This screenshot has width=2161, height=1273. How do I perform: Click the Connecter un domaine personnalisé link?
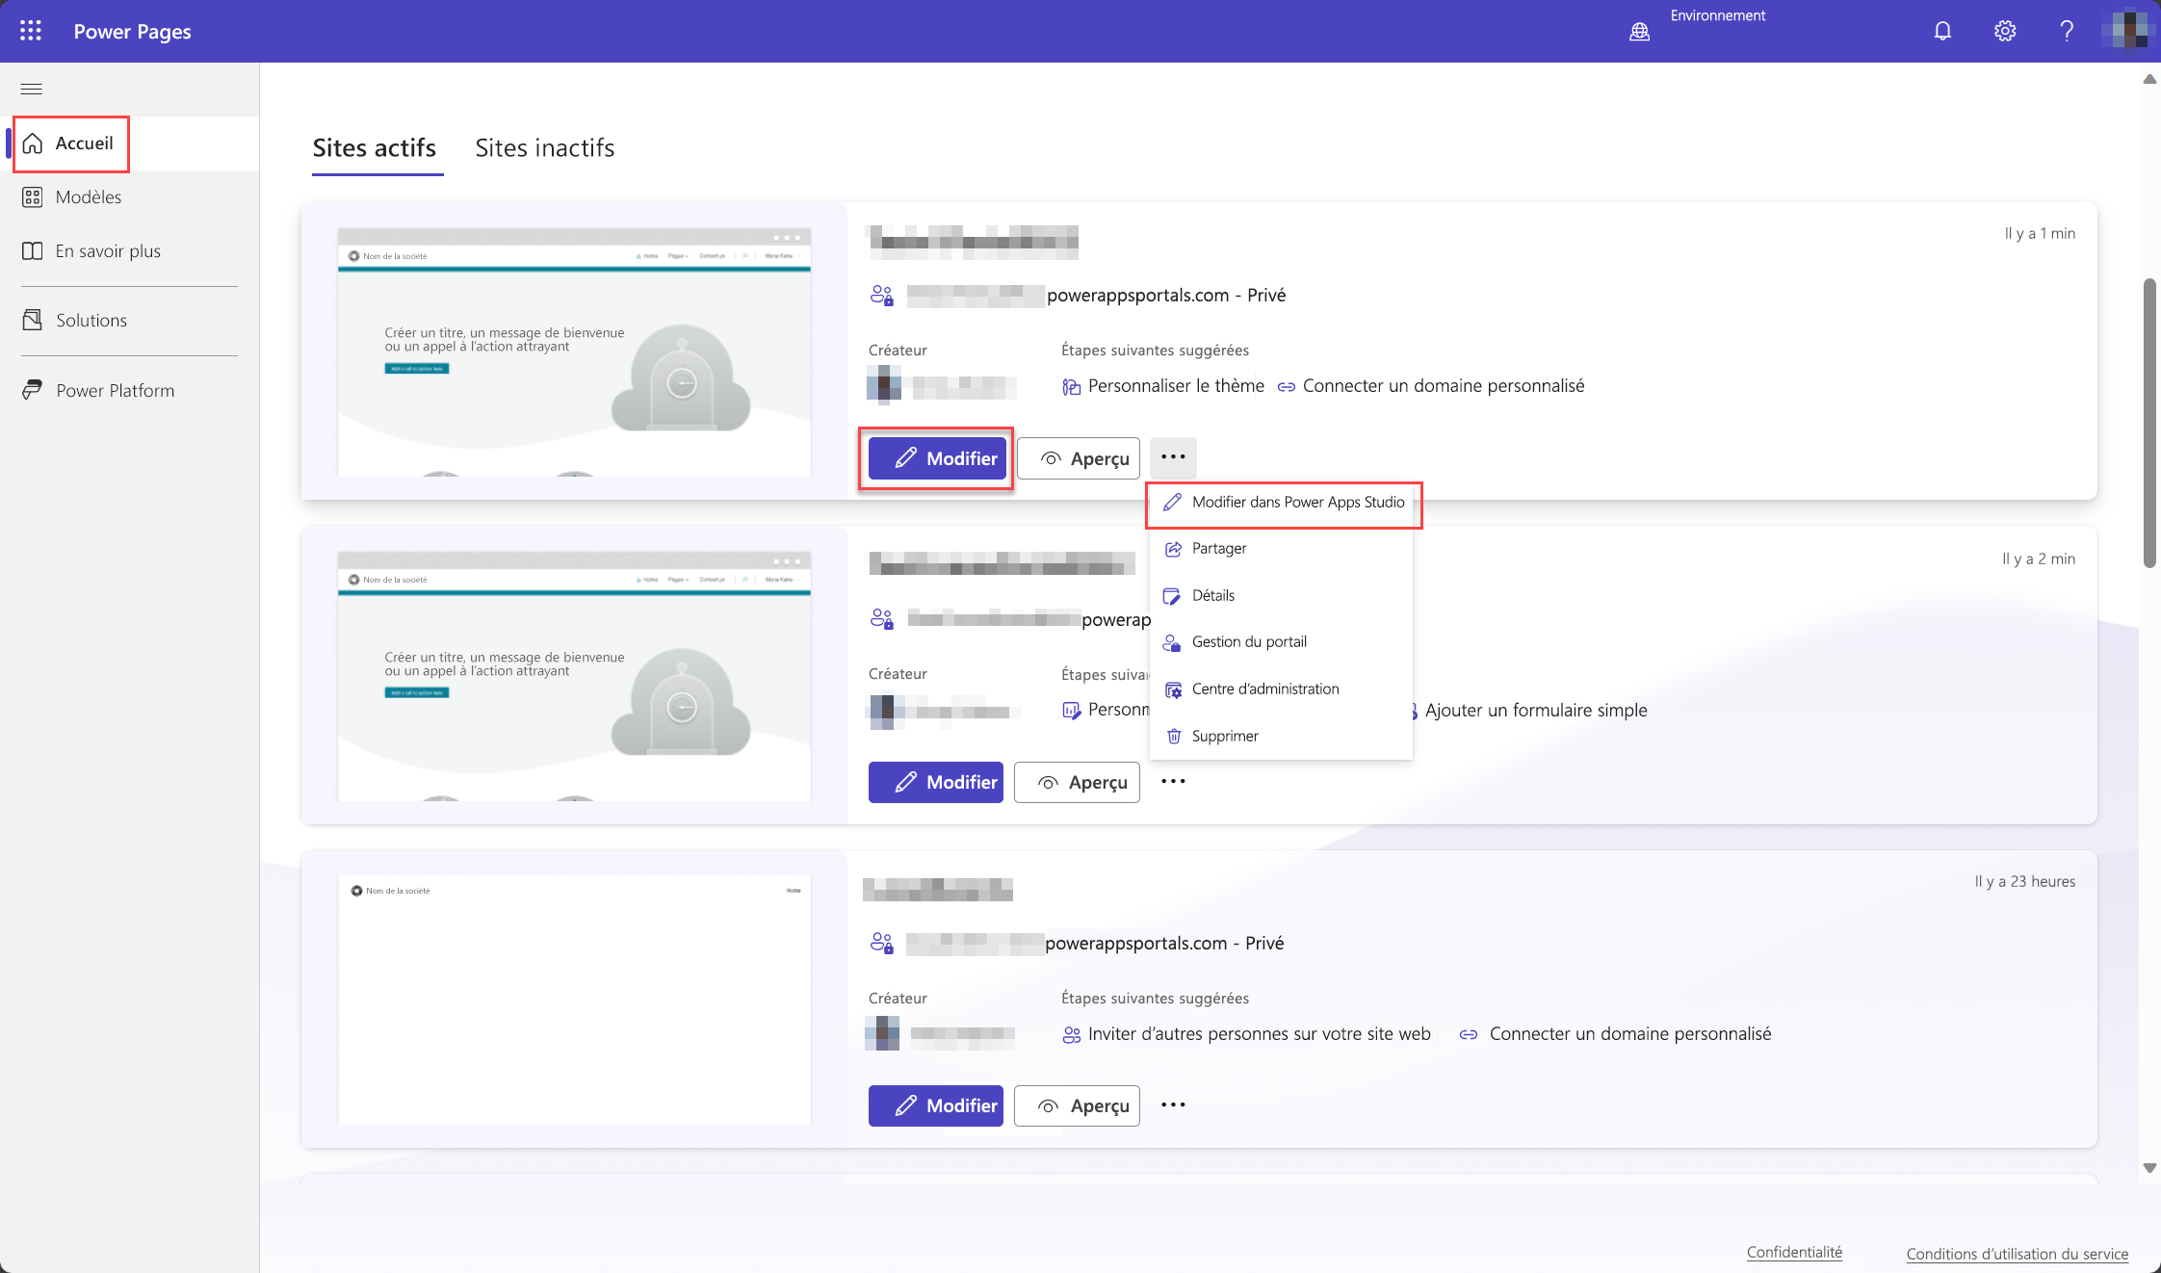click(1442, 385)
